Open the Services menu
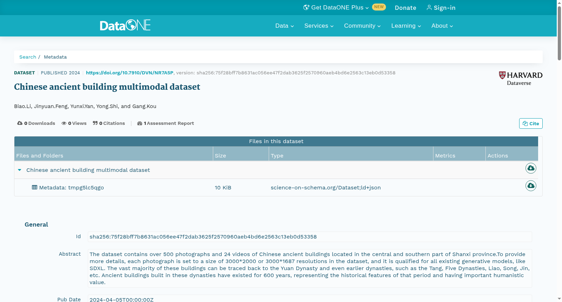Image resolution: width=562 pixels, height=302 pixels. tap(319, 26)
